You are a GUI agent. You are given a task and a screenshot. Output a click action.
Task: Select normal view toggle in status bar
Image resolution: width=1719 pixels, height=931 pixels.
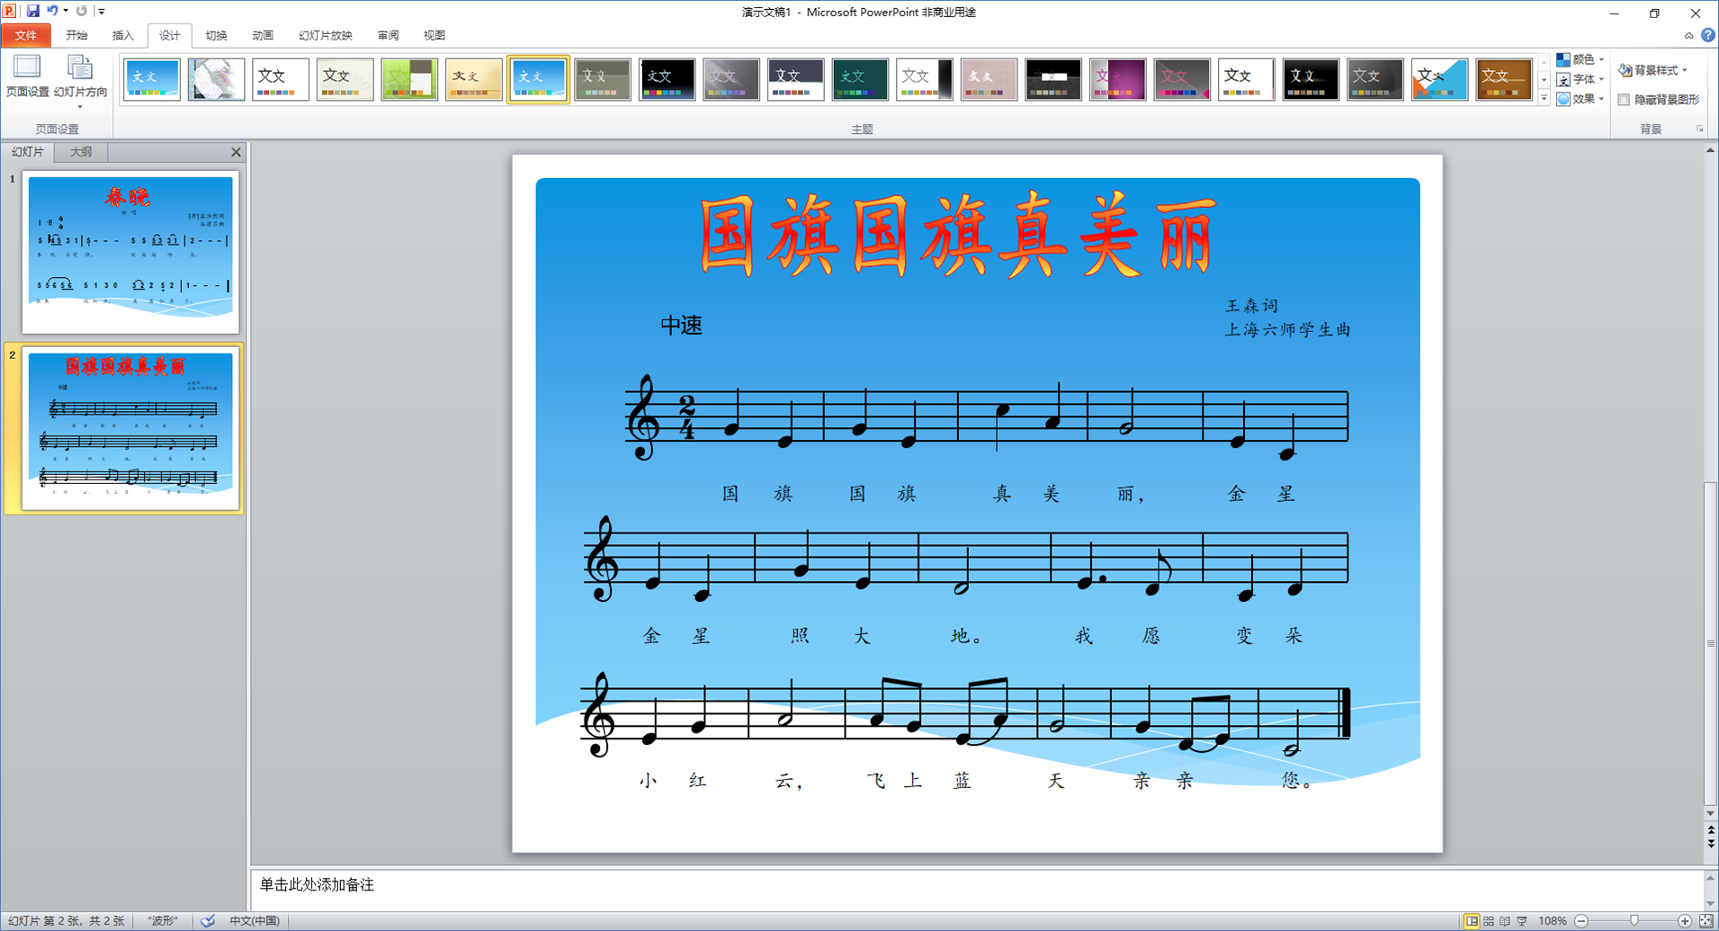(x=1472, y=921)
